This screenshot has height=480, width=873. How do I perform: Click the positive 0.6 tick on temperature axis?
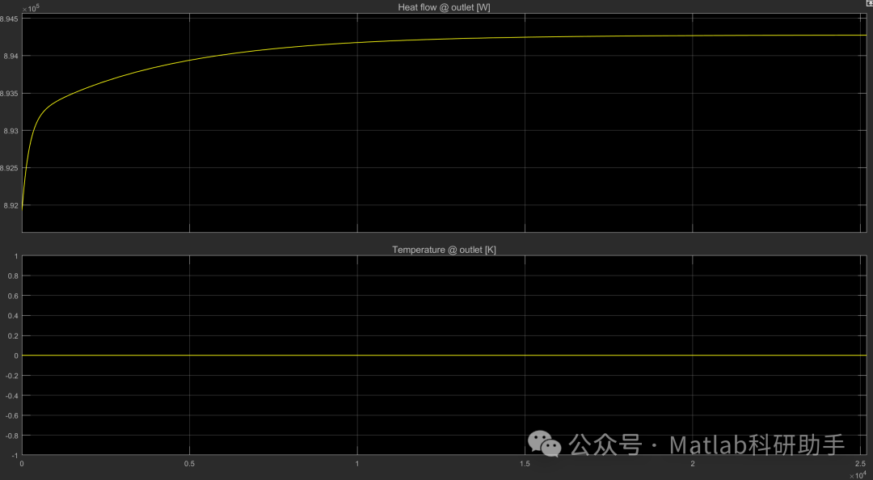[13, 297]
